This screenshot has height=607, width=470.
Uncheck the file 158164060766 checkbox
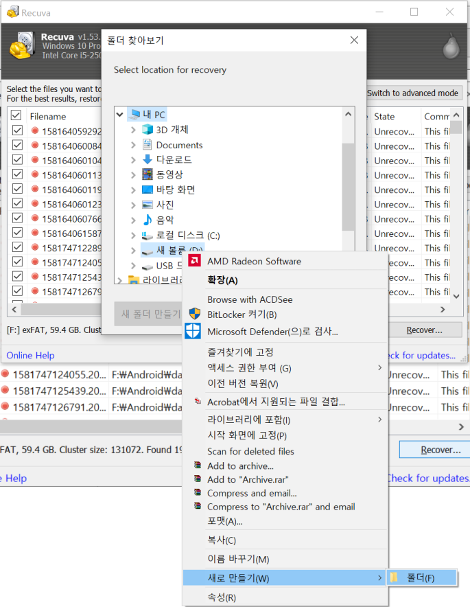(17, 218)
